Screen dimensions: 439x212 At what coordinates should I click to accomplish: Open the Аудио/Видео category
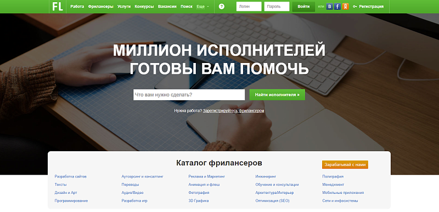pyautogui.click(x=132, y=193)
